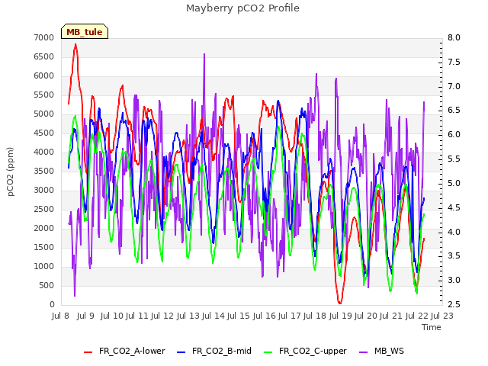Click the FR_CO2_A-lower legend entry

click(124, 351)
